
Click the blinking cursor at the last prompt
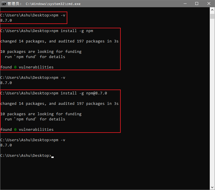click(53, 156)
